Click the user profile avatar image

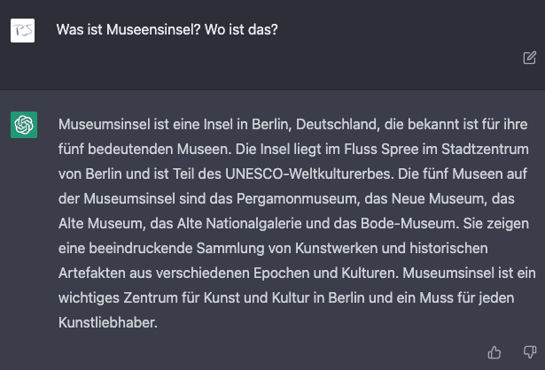point(23,30)
